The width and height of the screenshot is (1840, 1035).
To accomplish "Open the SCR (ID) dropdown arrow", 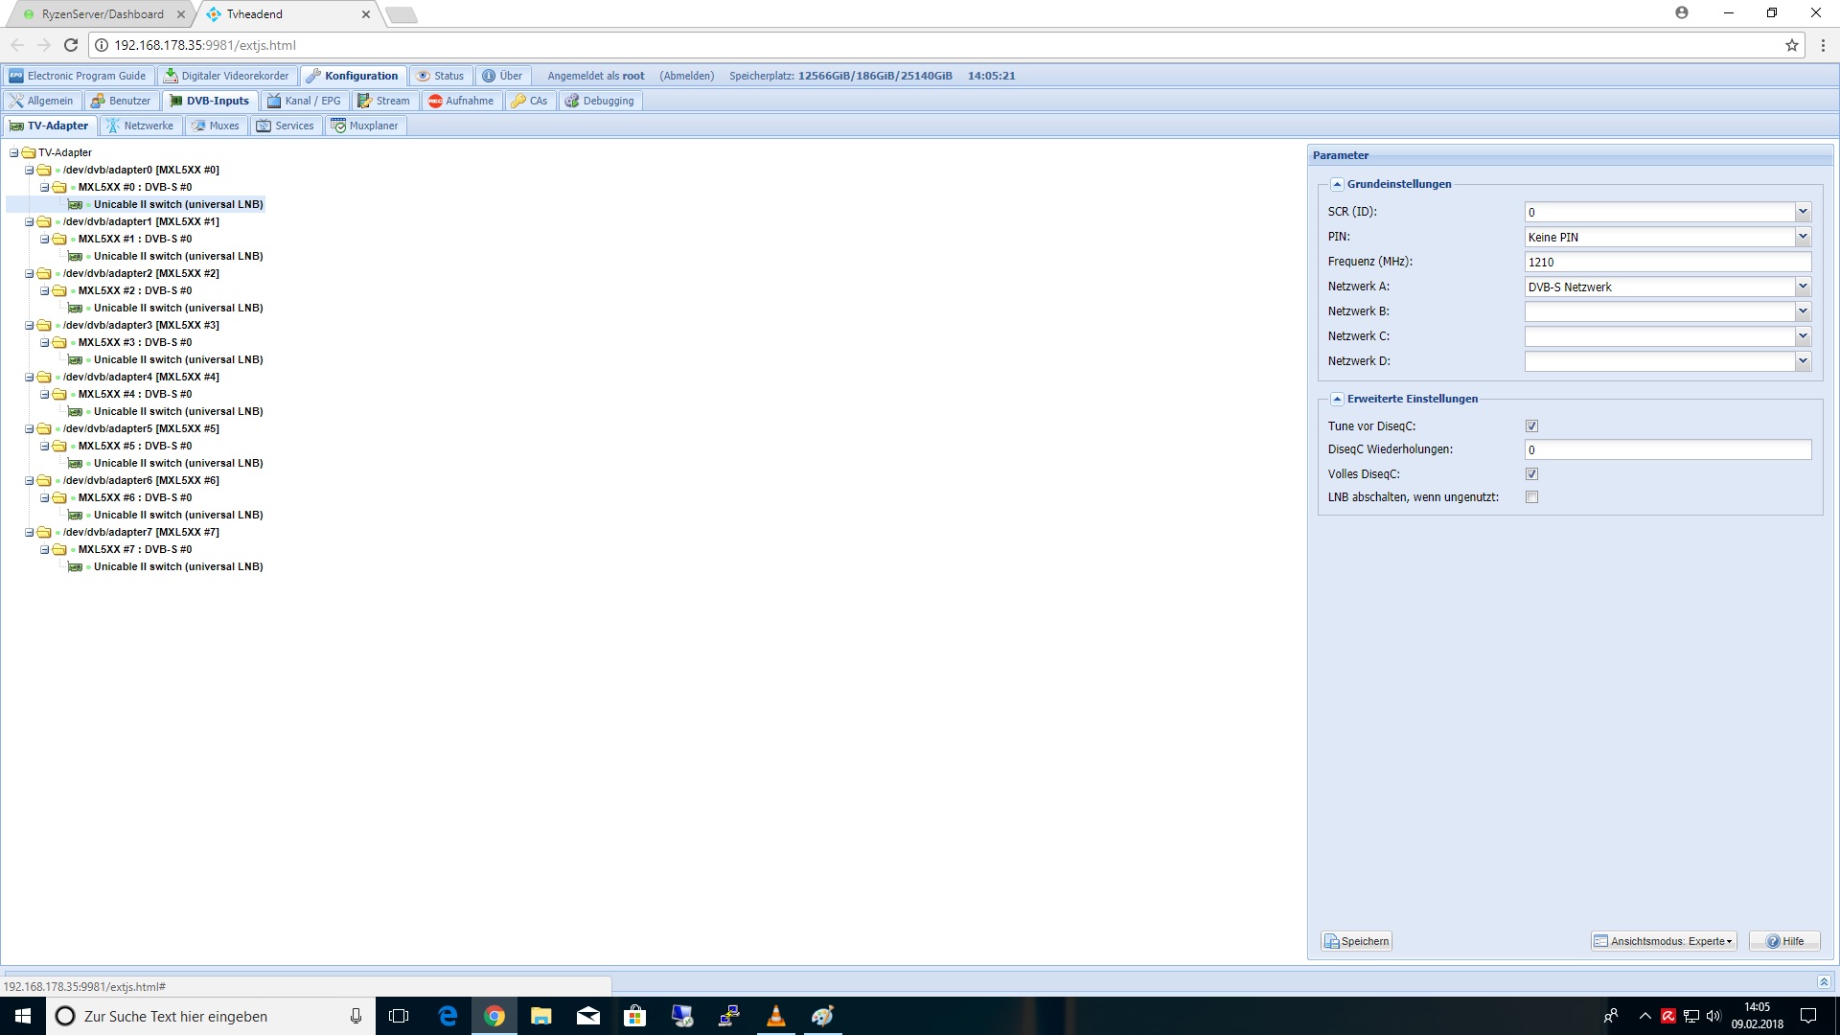I will (1803, 212).
